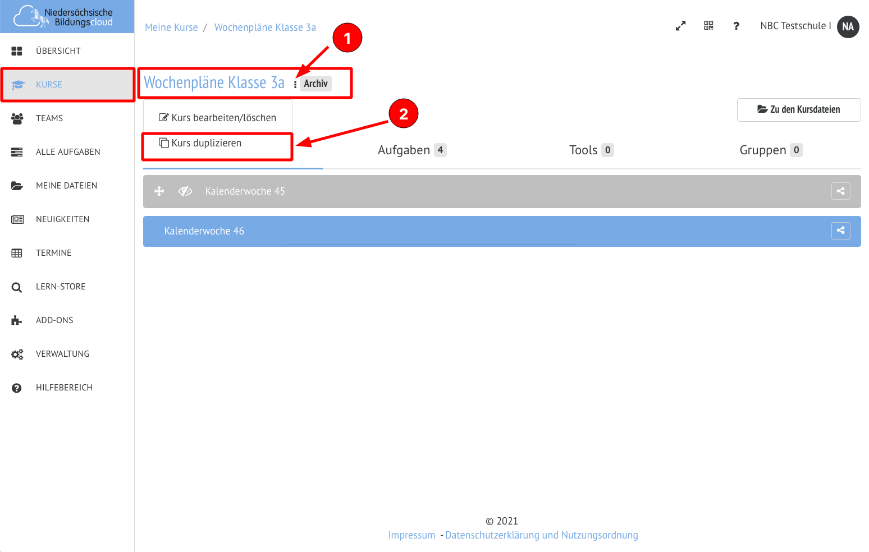Screen dimensions: 869x552
Task: Toggle visibility of Kalenderwoche 45
Action: click(x=185, y=191)
